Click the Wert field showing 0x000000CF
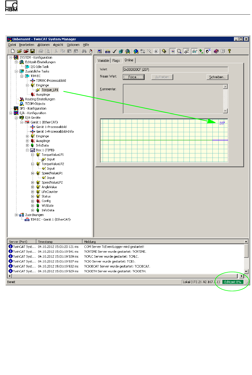The width and height of the screenshot is (252, 375). 176,70
